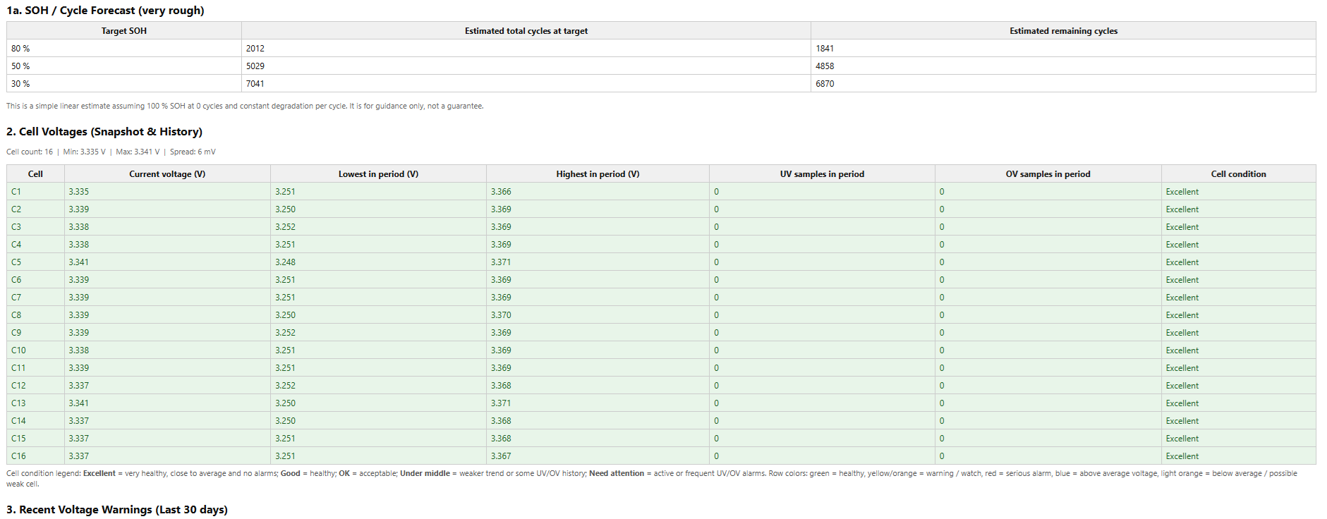1327x519 pixels.
Task: Select cell label C16
Action: [x=35, y=456]
